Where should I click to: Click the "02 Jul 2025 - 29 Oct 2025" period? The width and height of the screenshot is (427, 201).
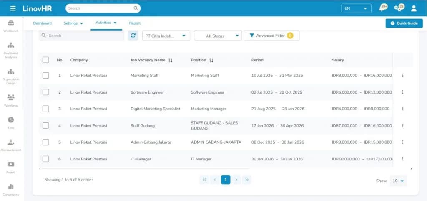pos(277,92)
